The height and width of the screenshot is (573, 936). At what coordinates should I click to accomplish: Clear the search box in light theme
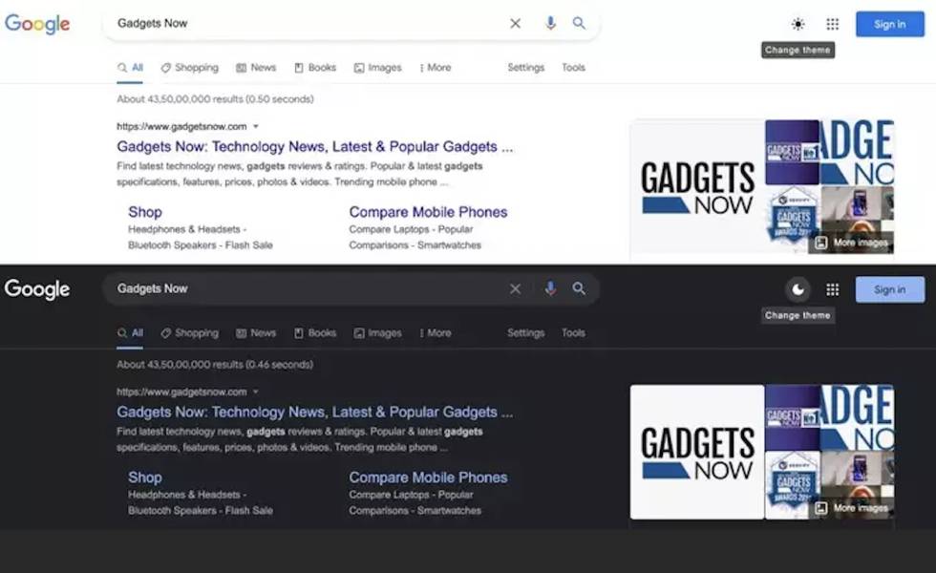(515, 23)
